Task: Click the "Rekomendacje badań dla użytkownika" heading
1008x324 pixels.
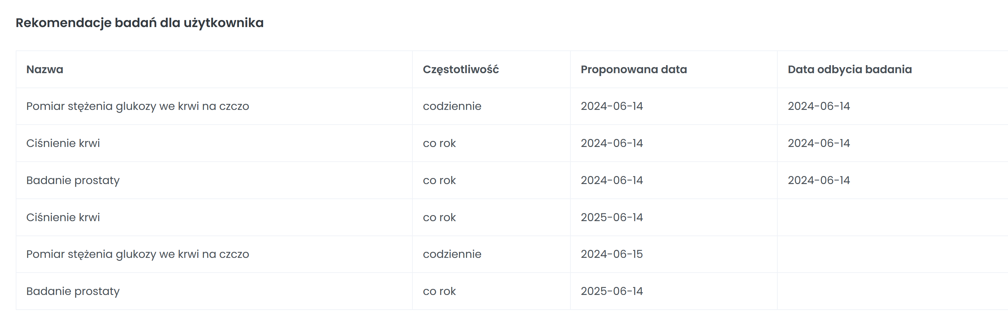Action: tap(140, 23)
